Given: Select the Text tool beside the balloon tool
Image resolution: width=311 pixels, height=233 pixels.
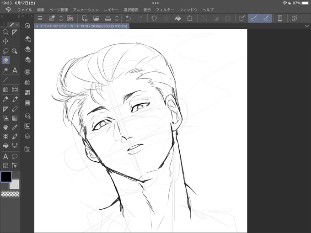Looking at the screenshot, I should 5,156.
